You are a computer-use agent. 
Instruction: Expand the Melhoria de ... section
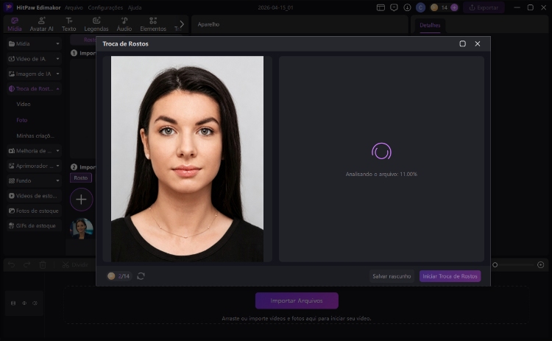[x=34, y=151]
